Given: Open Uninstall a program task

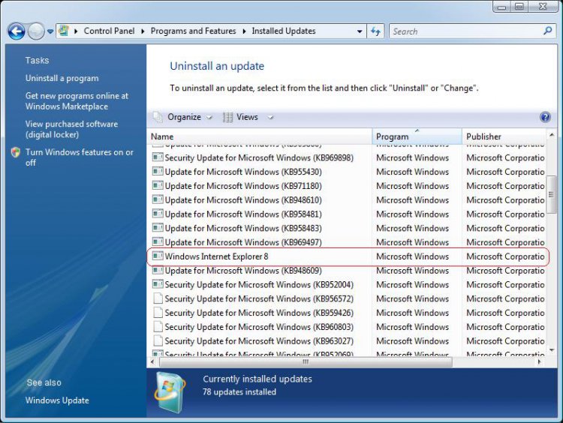Looking at the screenshot, I should [62, 78].
